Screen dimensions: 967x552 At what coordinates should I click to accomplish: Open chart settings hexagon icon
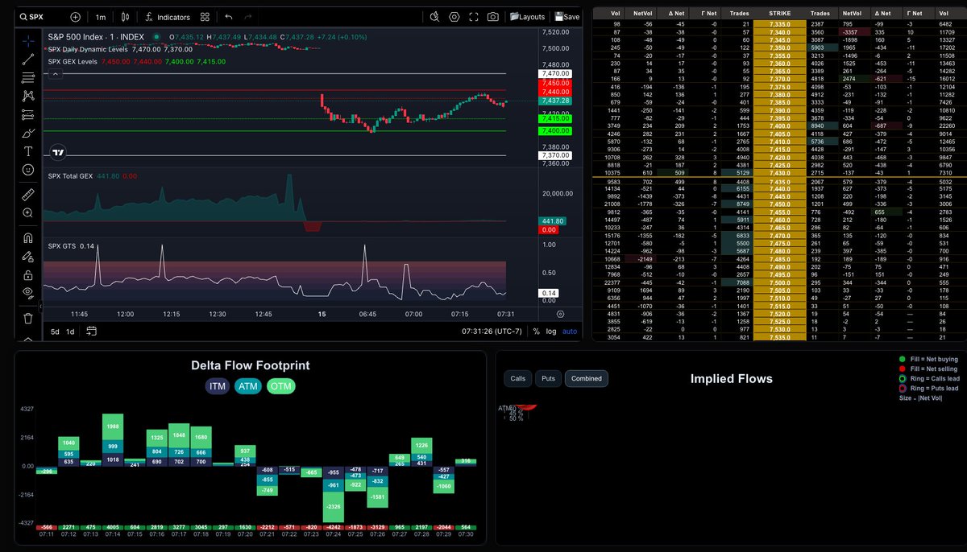454,16
